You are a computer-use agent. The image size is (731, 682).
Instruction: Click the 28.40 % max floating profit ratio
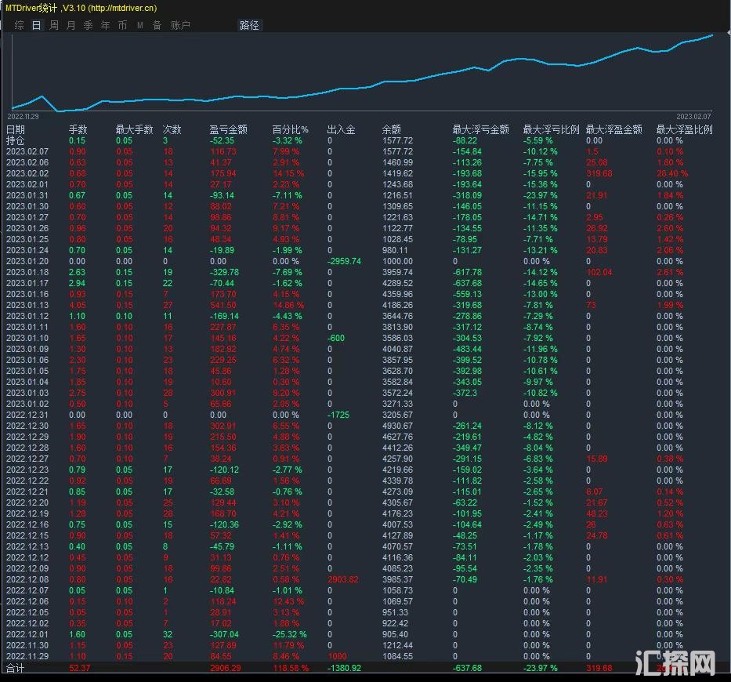pos(672,173)
